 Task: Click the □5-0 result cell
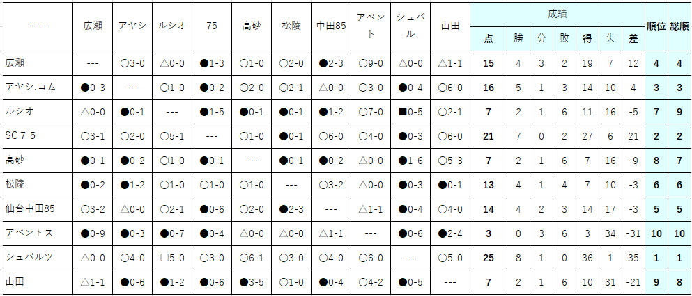(x=171, y=258)
